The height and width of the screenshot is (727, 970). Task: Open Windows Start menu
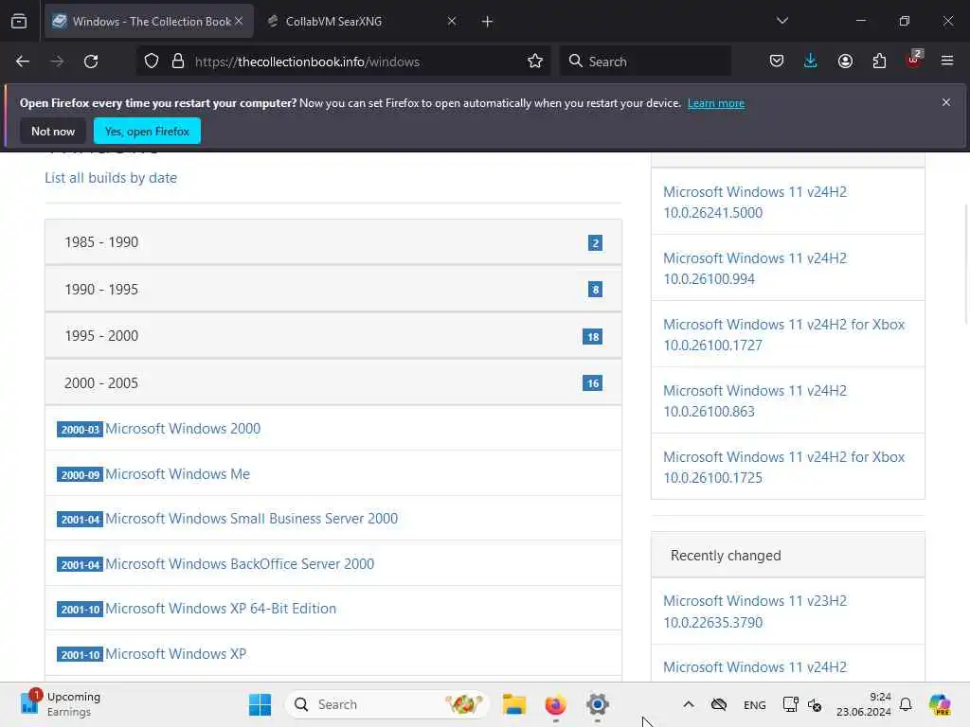[260, 704]
